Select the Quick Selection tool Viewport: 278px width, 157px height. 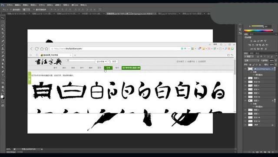coord(3,29)
